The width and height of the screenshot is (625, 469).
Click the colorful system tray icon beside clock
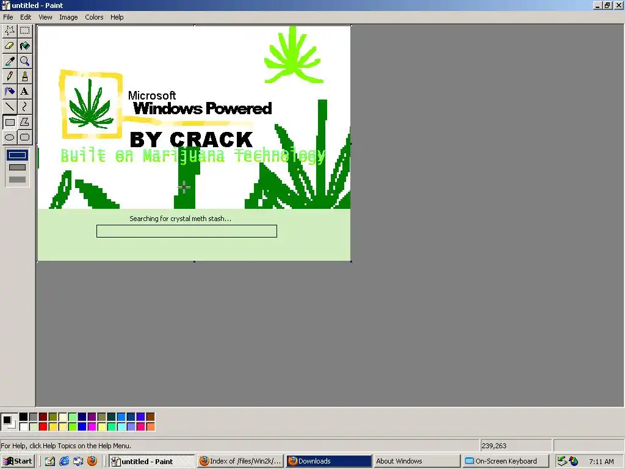pyautogui.click(x=574, y=461)
